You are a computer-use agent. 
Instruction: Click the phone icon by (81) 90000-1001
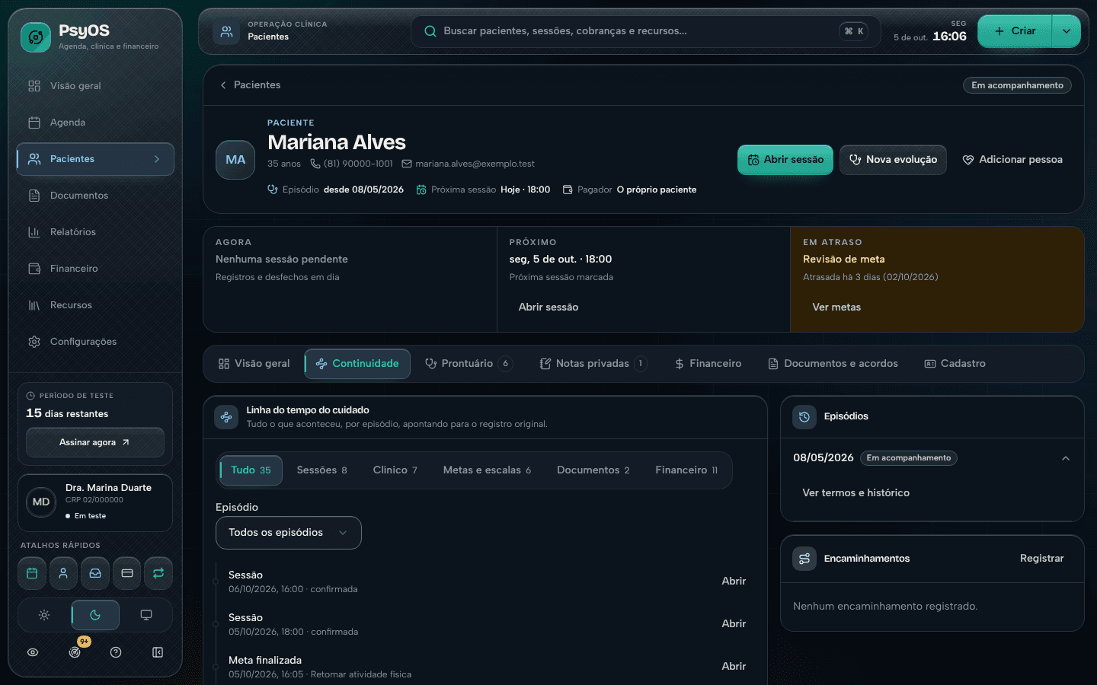pos(315,164)
